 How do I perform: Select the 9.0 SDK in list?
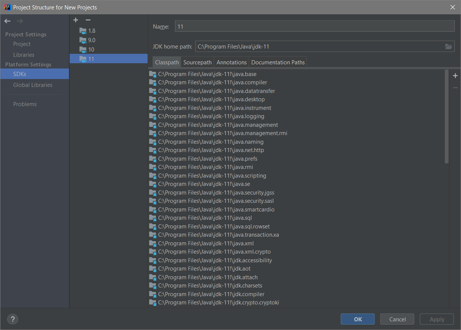(92, 40)
